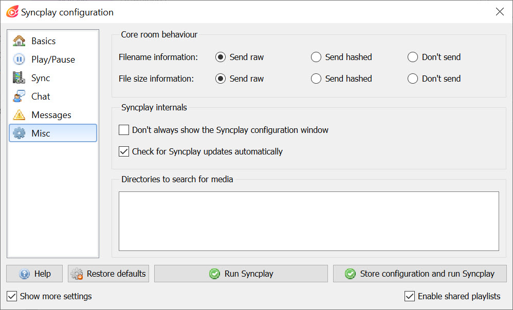Click inside the media directories text box

[x=309, y=221]
